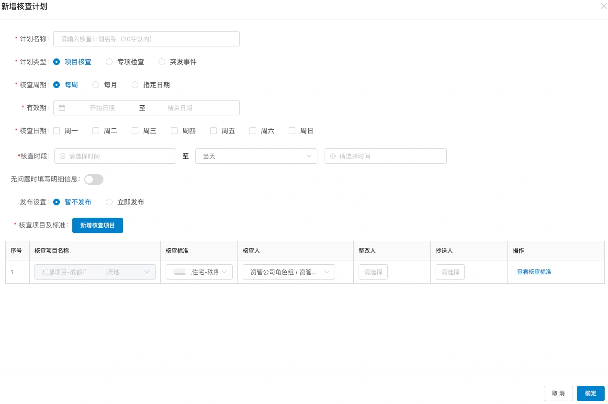
Task: Choose 每月 as inspection cycle
Action: [x=104, y=85]
